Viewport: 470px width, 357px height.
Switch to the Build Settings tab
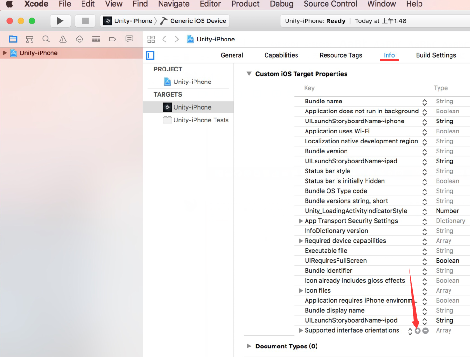pyautogui.click(x=436, y=55)
